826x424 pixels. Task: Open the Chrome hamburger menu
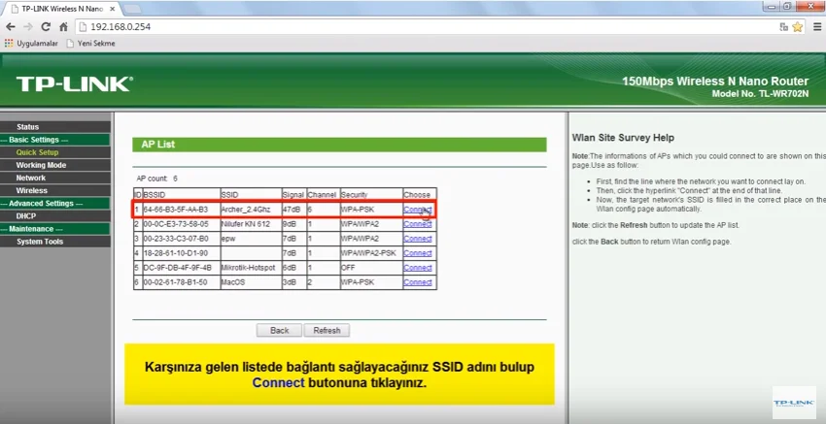coord(815,26)
